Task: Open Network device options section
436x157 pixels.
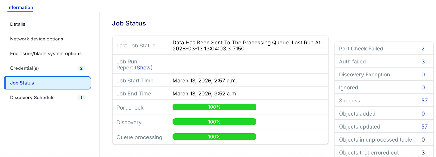Action: 37,39
